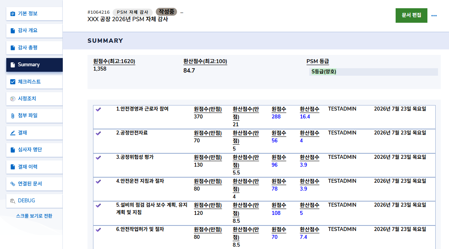
Task: Click the 결재 pen icon
Action: coord(13,133)
